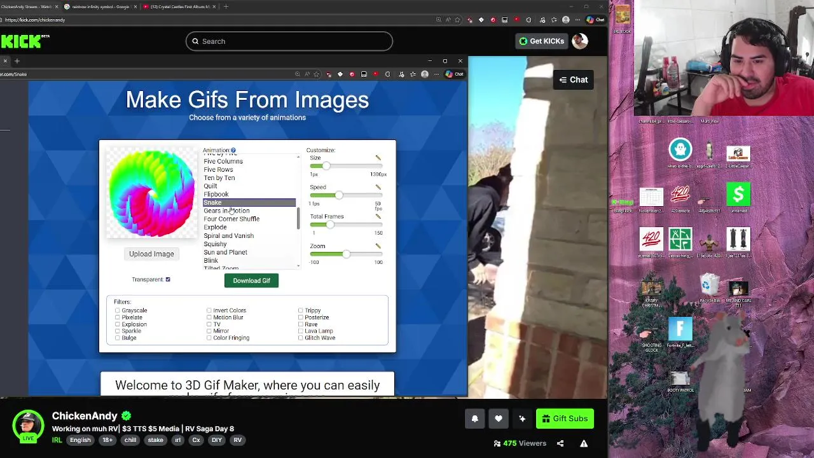This screenshot has width=814, height=458.
Task: Open the Recycle Bin desktop icon
Action: pyautogui.click(x=709, y=288)
